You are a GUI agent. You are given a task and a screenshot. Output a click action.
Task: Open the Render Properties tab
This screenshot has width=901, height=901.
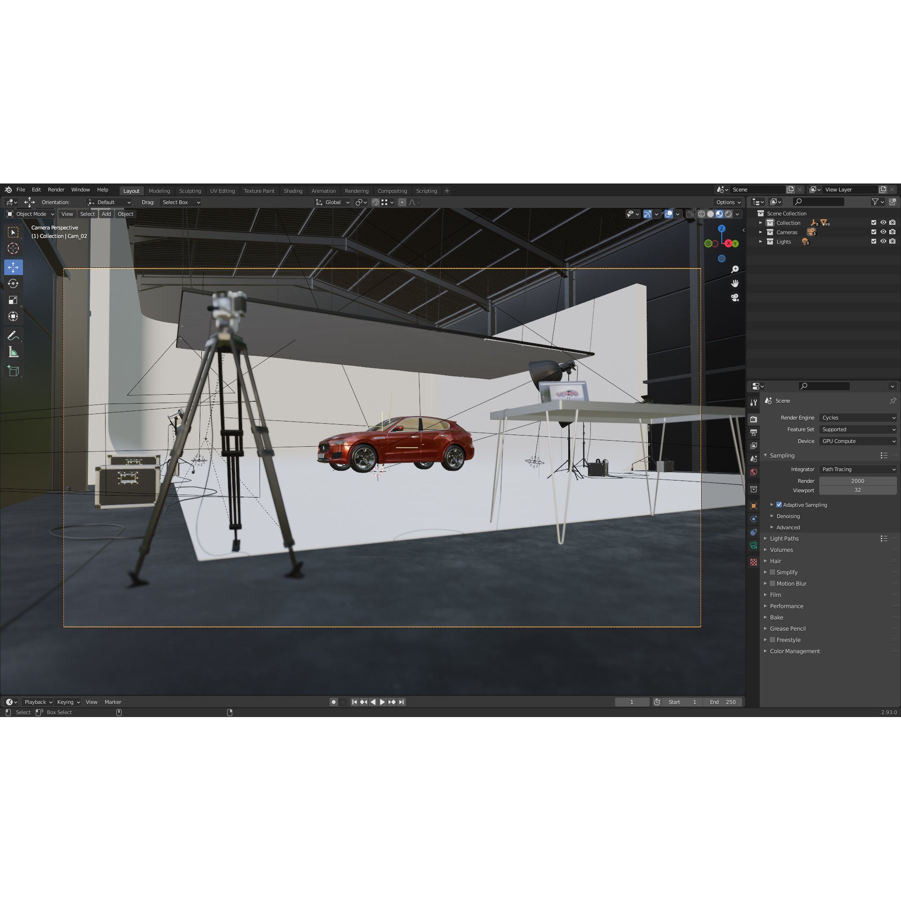pyautogui.click(x=753, y=419)
